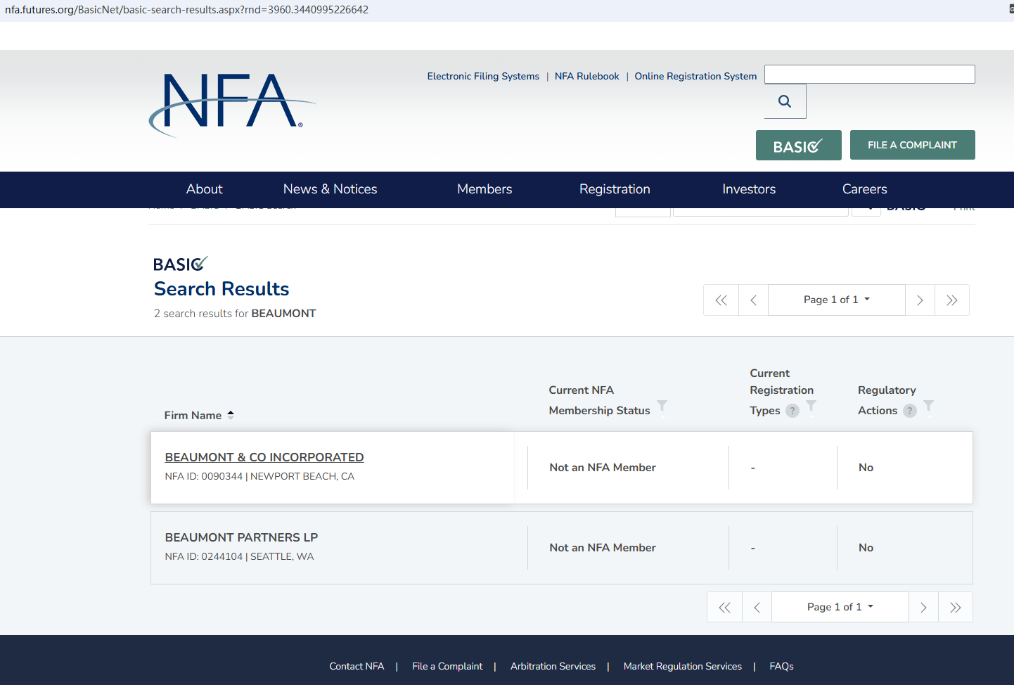The width and height of the screenshot is (1014, 685).
Task: Click the File a Complaint button
Action: (x=912, y=145)
